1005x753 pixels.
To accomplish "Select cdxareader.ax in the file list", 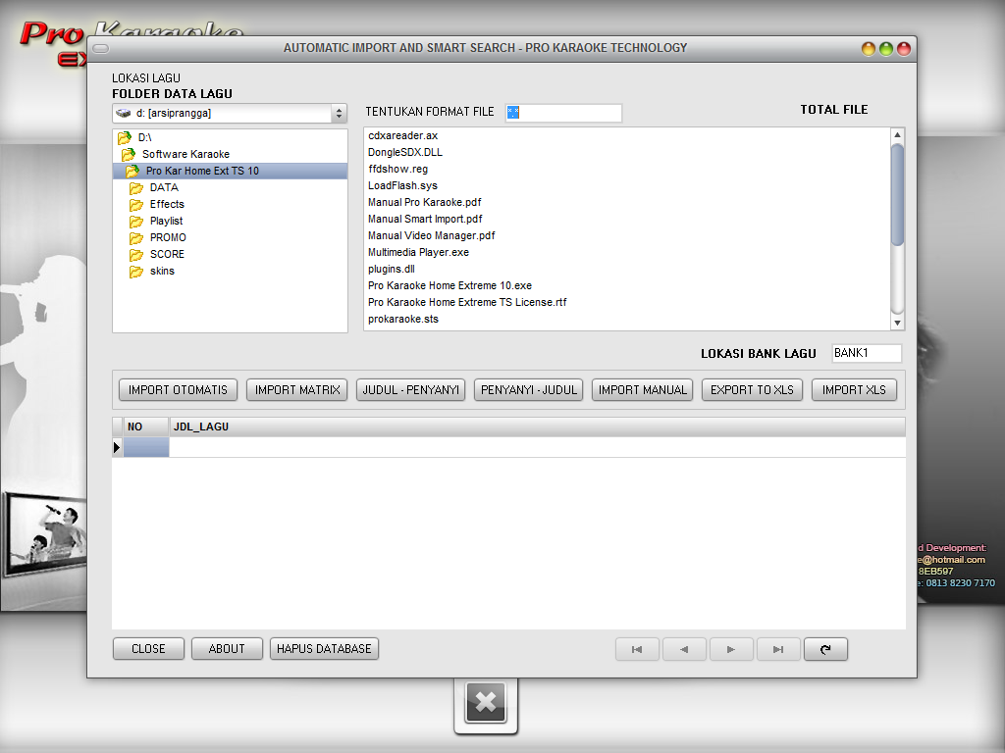I will (402, 135).
